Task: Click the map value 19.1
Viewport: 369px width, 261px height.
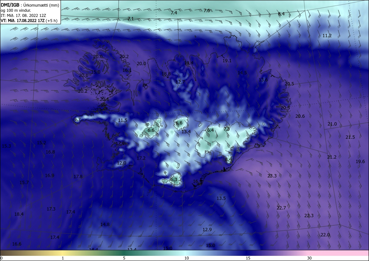Action: click(227, 60)
